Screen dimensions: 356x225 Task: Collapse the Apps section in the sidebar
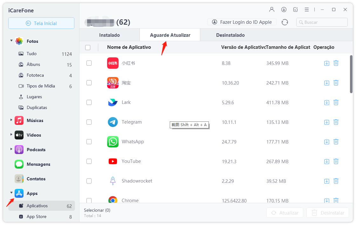click(x=11, y=193)
